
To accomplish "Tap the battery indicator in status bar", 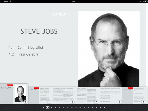I will [x=146, y=1].
